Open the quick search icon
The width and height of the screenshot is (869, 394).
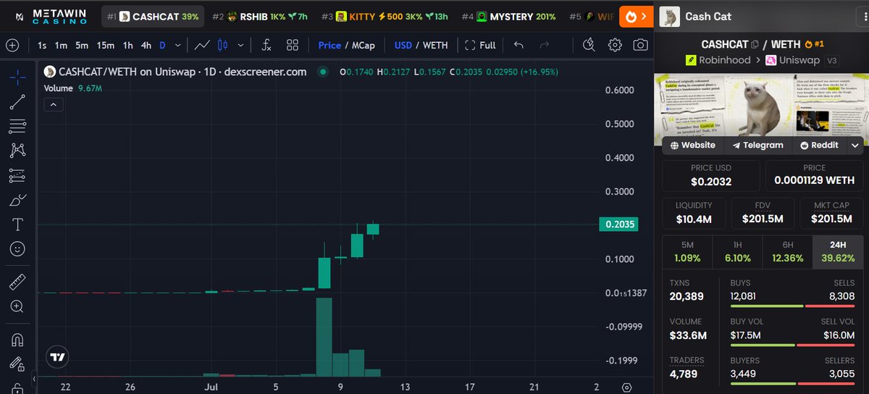coord(589,45)
